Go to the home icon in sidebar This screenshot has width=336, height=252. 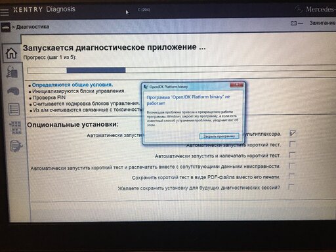[11, 53]
